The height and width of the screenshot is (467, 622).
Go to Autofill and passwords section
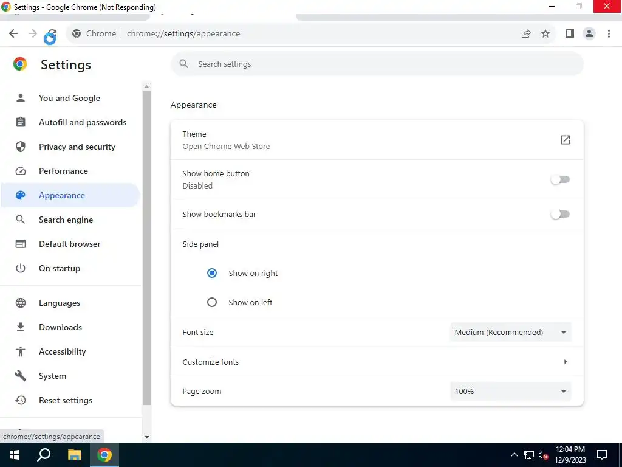pos(83,122)
